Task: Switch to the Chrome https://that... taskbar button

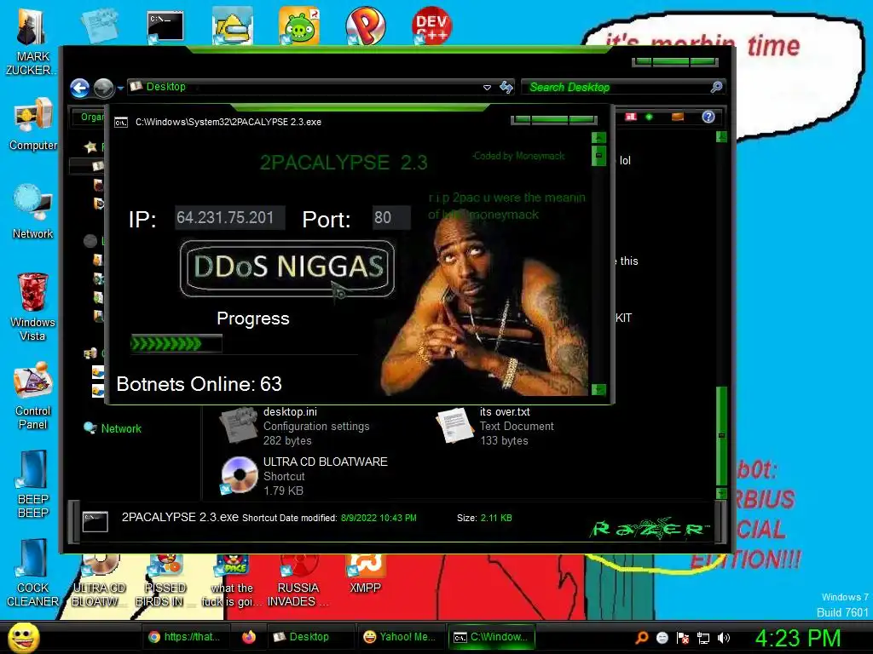Action: coord(184,637)
